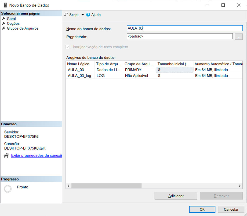Screen dimensions: 247x216
Task: Minimize the Novo Banco de Dados window
Action: pyautogui.click(x=208, y=5)
